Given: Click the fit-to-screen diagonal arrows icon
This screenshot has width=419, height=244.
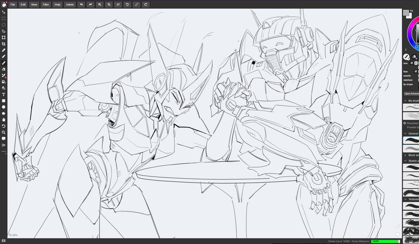Looking at the screenshot, I should 136,5.
